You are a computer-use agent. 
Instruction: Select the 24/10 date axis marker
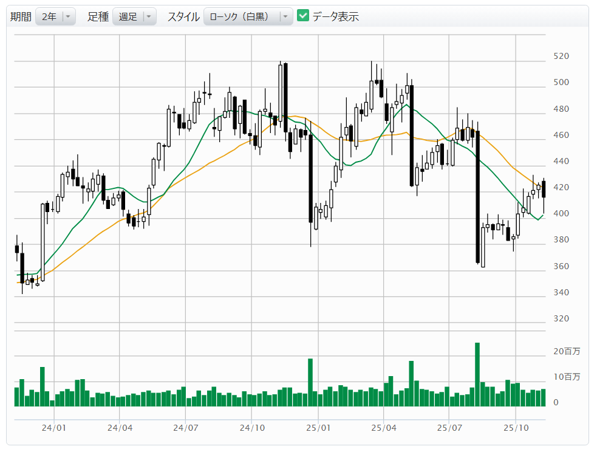click(x=252, y=428)
